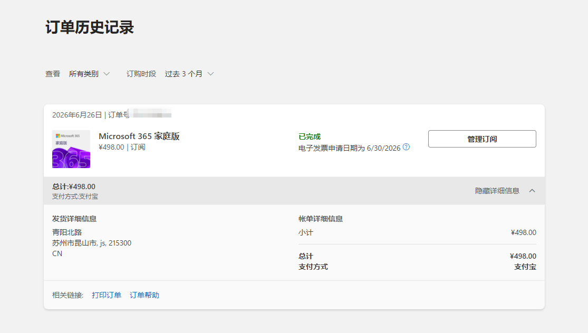The image size is (588, 333).
Task: Open the 打印订单 link
Action: click(x=107, y=295)
